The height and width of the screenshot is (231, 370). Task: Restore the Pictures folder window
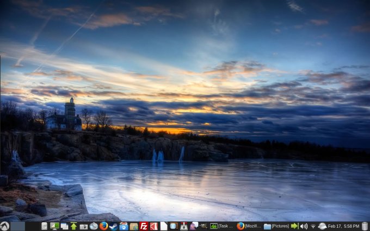pos(276,226)
